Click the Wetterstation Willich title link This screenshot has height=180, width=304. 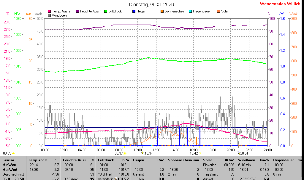coord(280,4)
